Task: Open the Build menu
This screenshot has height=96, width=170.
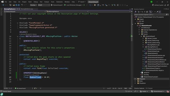Action: 30,2
